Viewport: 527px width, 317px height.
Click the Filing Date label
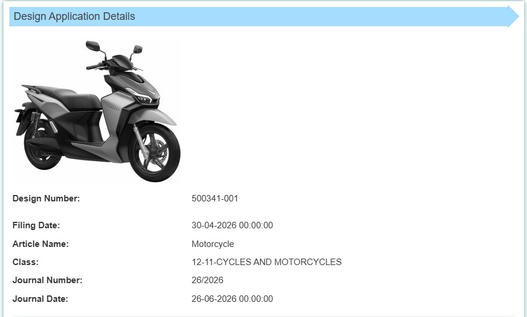tap(36, 225)
